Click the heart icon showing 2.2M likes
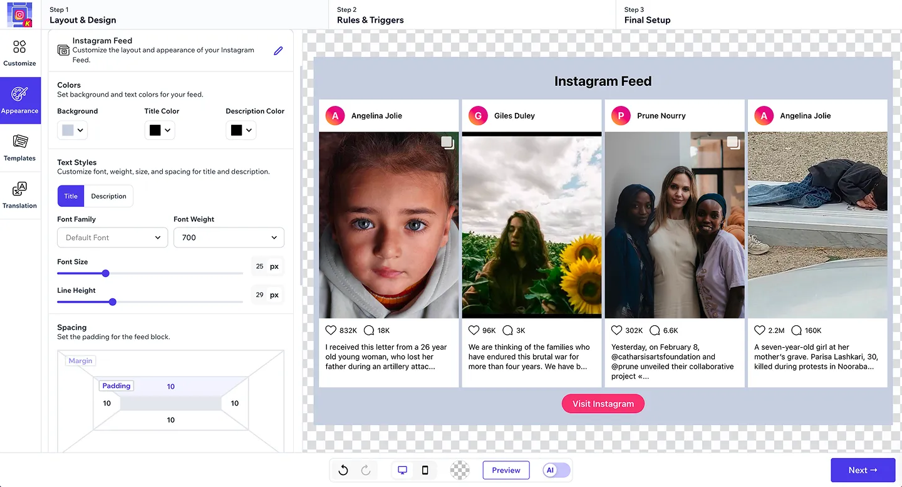 click(760, 330)
